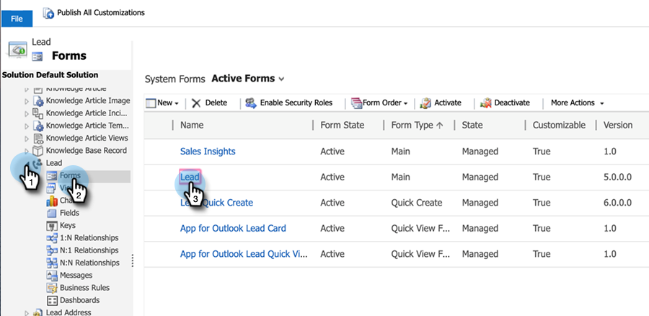Open the New form dropdown arrow
Viewport: 649px width, 316px height.
click(177, 104)
